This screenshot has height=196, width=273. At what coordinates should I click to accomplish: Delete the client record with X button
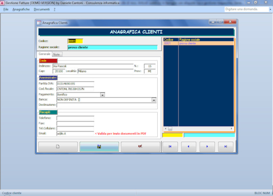pyautogui.click(x=141, y=147)
